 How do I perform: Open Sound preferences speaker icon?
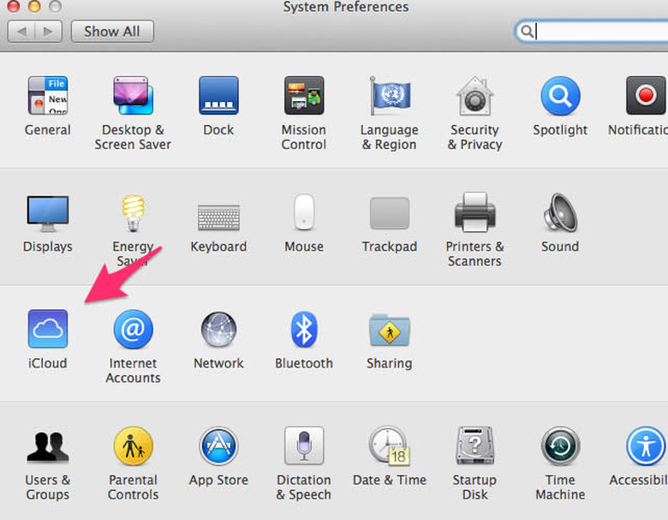coord(560,212)
